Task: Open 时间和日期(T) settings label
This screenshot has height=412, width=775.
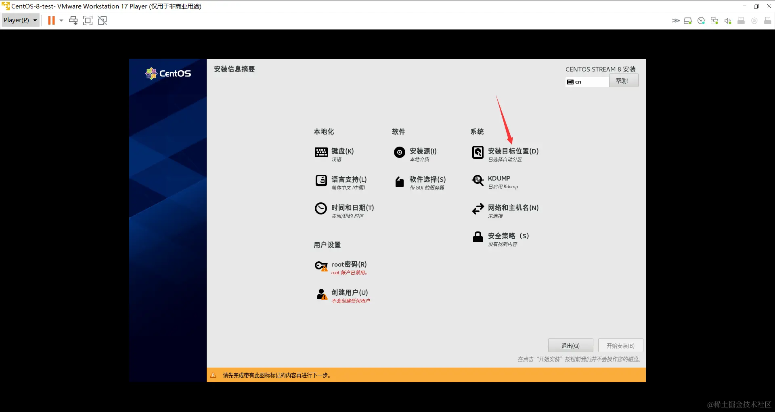Action: coord(353,208)
